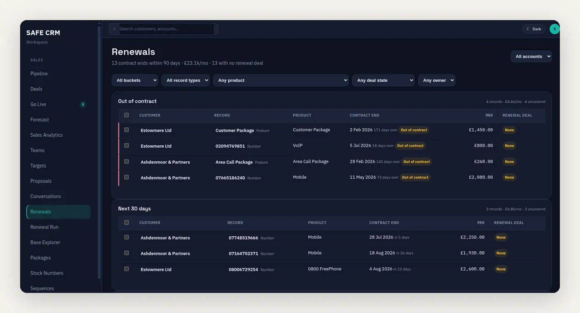Click None renewal deal for £2,250.00 row
The height and width of the screenshot is (313, 580).
click(501, 238)
